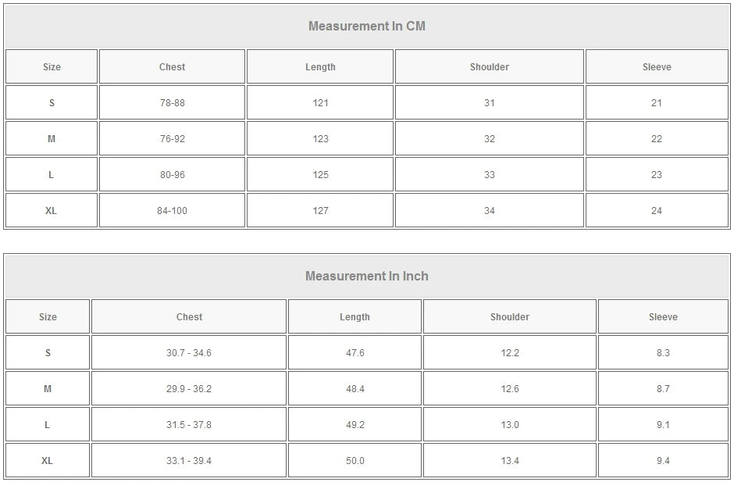Click the 12.2 shoulder cell

pos(510,353)
